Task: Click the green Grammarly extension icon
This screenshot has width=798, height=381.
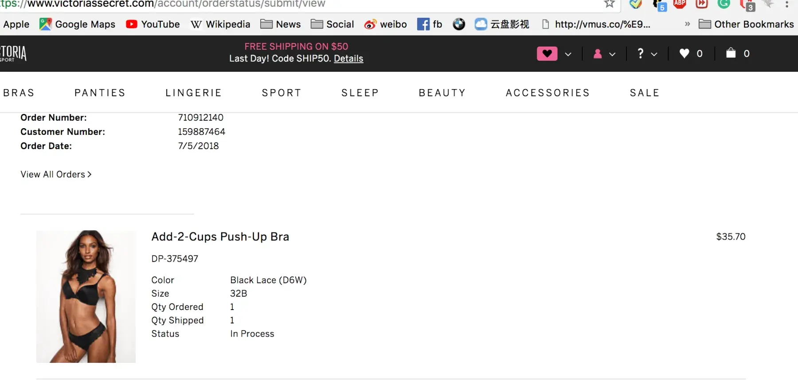Action: pyautogui.click(x=724, y=4)
